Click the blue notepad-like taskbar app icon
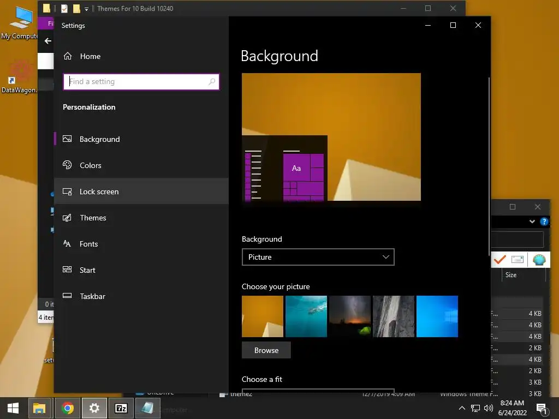559x419 pixels. click(x=147, y=408)
